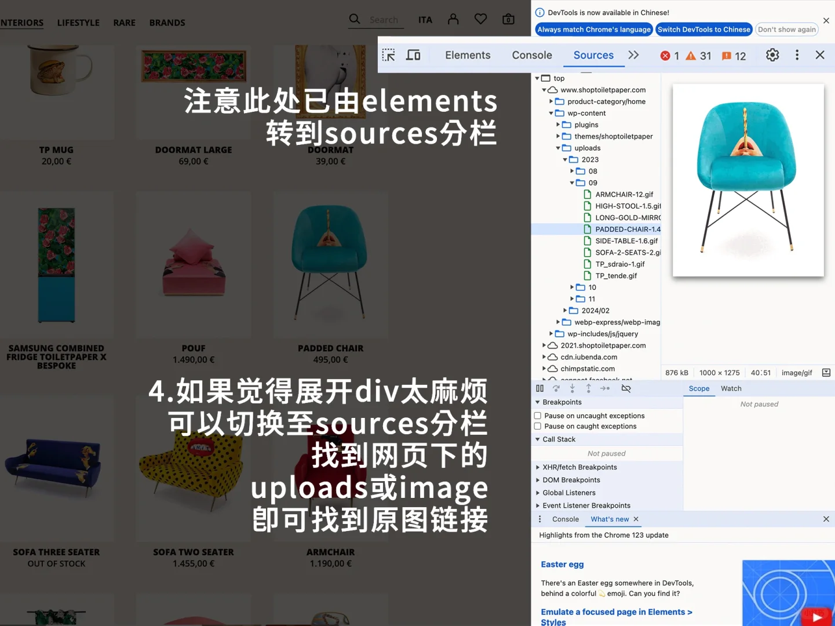Enable Pause on uncaught exceptions
Image resolution: width=835 pixels, height=626 pixels.
[538, 415]
